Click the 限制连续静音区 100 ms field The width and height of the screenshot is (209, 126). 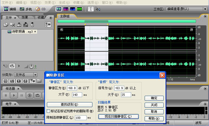click(81, 118)
